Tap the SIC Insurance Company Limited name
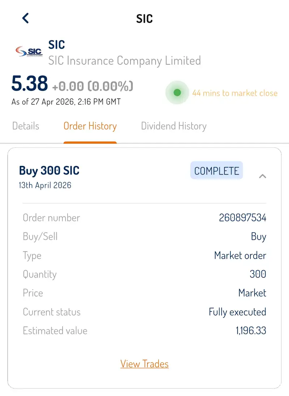The image size is (289, 396). [124, 61]
